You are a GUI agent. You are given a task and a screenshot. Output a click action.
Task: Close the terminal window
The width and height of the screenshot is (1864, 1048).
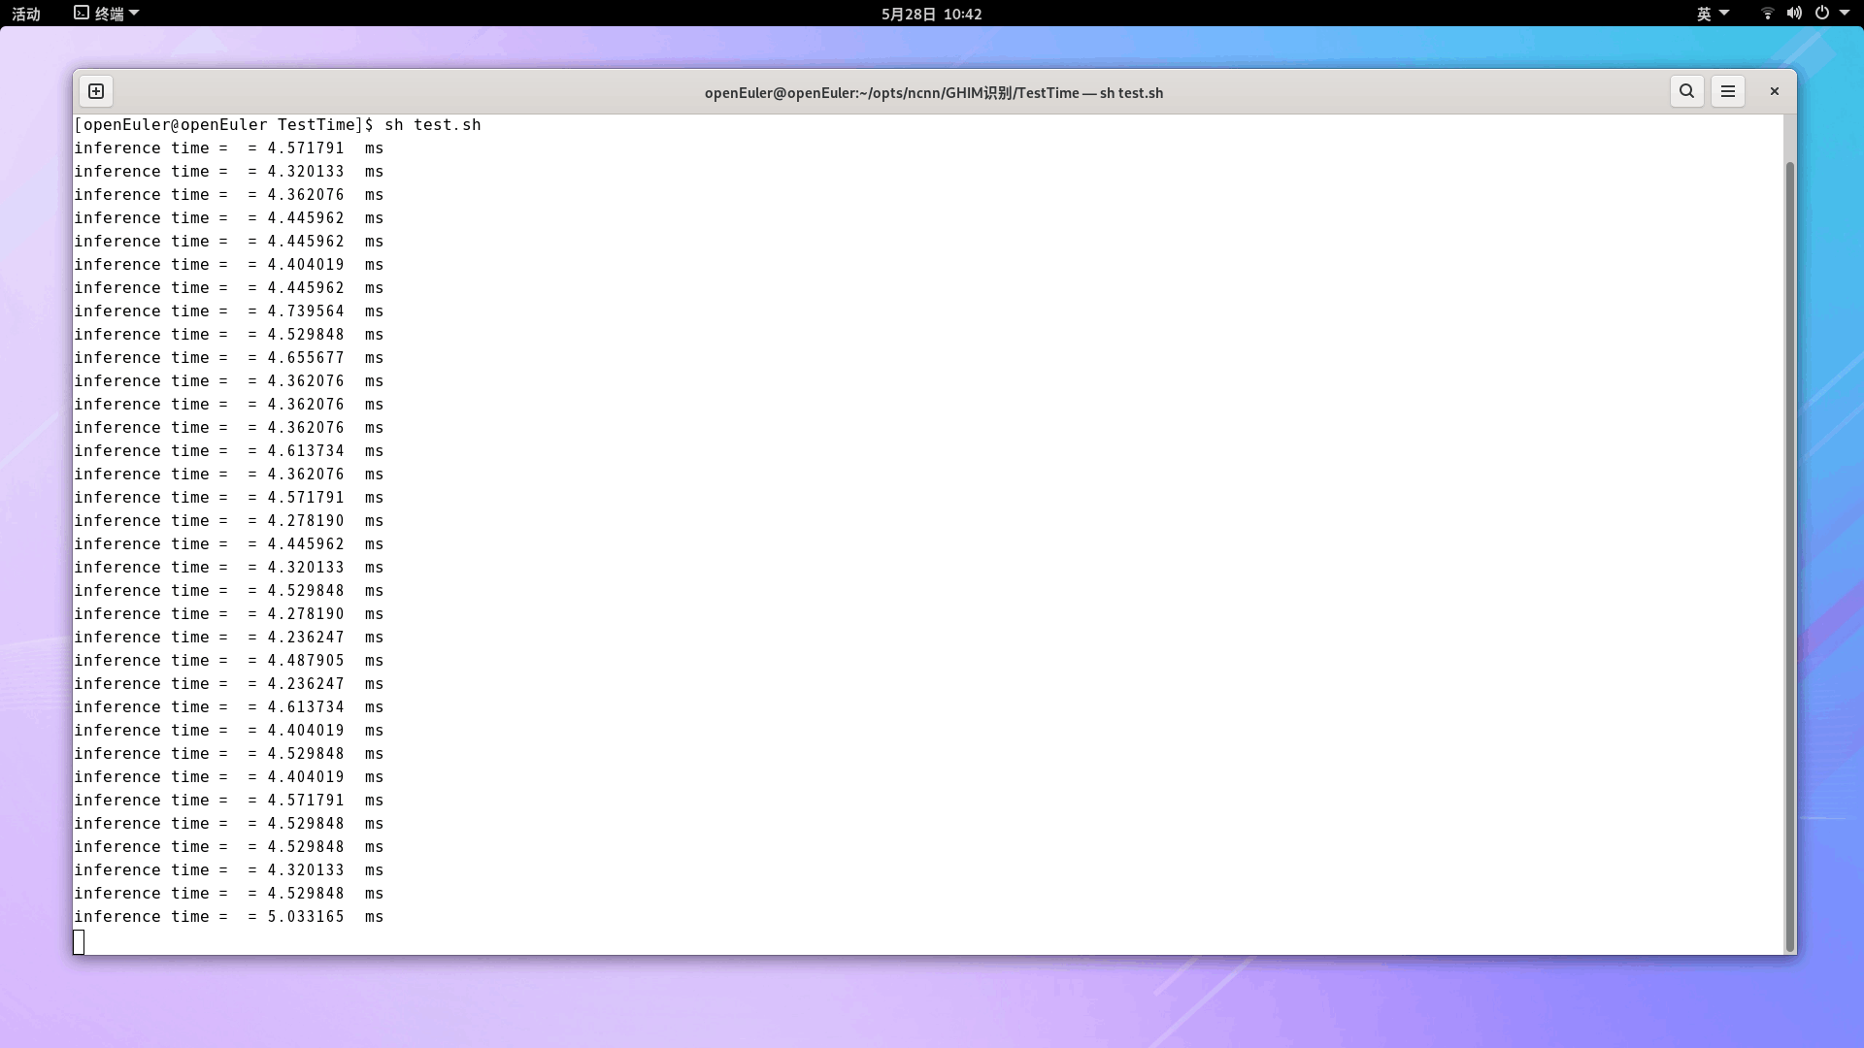pos(1774,91)
